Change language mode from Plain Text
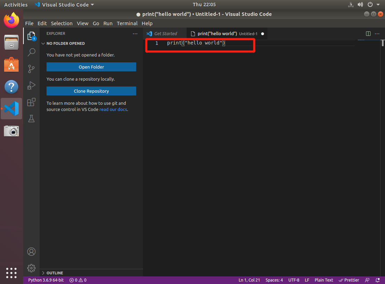Viewport: 385px width, 284px height. point(324,280)
